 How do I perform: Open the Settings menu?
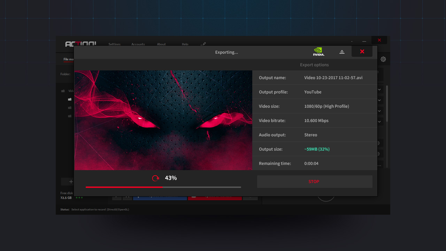(x=114, y=44)
